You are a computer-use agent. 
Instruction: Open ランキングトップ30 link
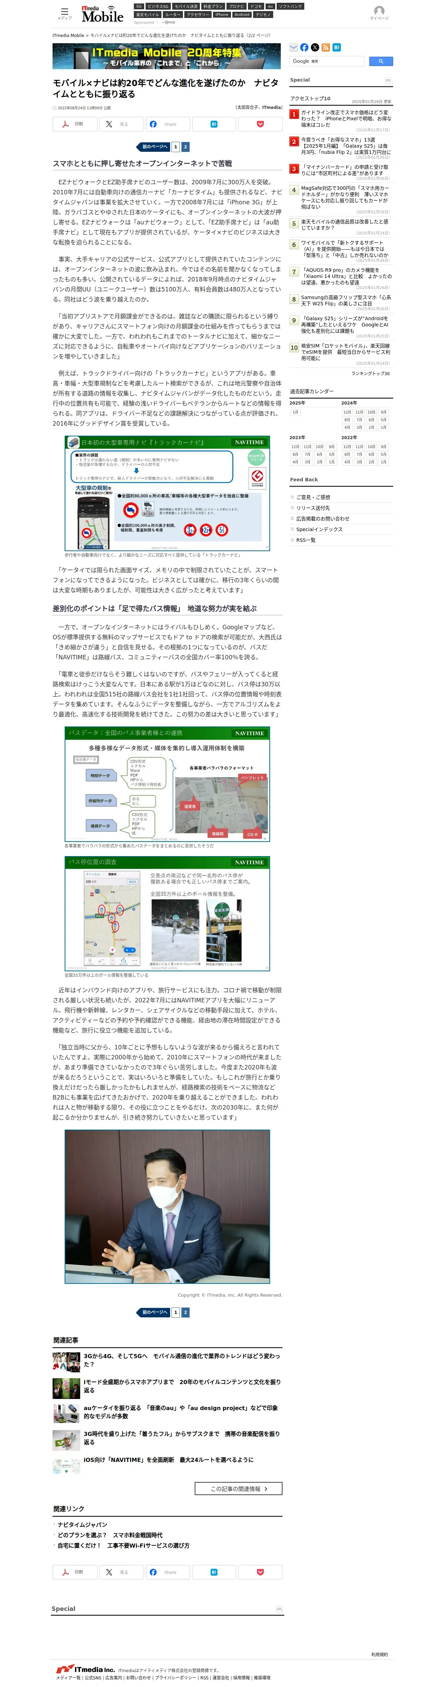click(x=370, y=373)
